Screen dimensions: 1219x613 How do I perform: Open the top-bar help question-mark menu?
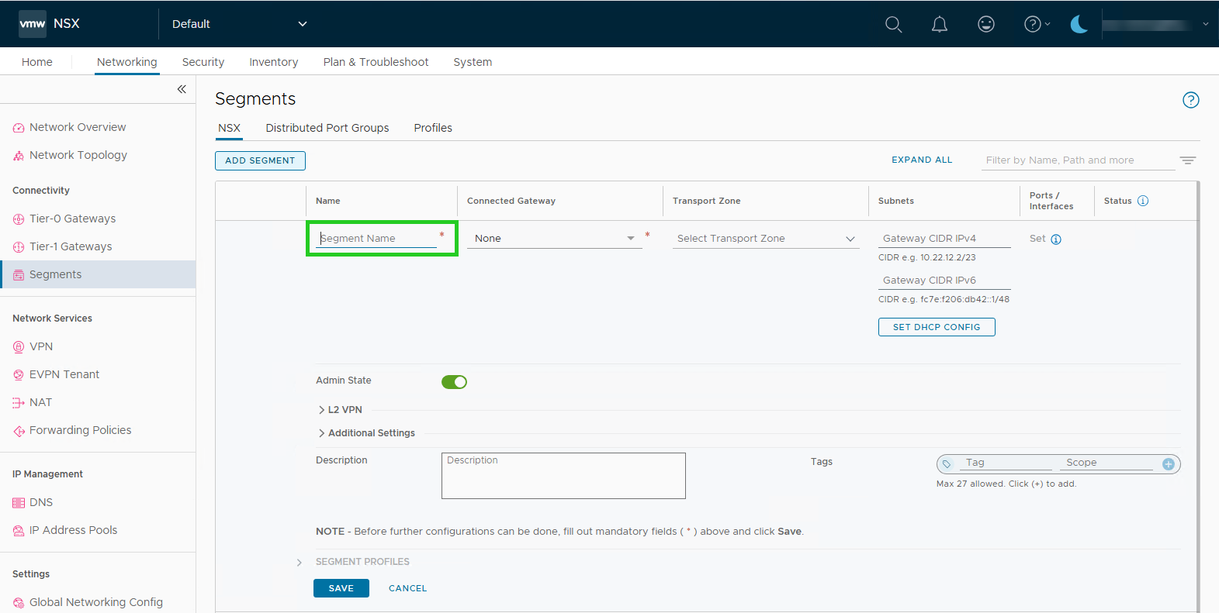click(x=1037, y=24)
